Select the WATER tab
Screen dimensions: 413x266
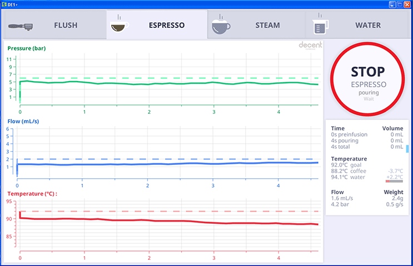click(358, 25)
